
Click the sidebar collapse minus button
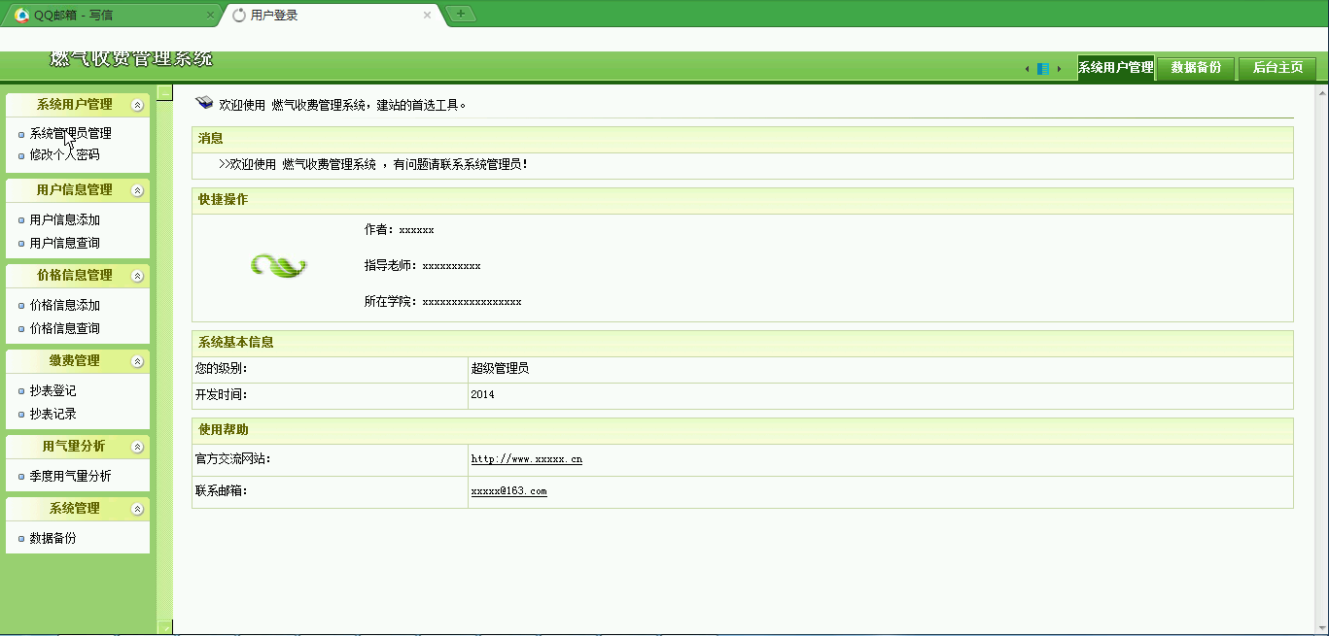[164, 93]
